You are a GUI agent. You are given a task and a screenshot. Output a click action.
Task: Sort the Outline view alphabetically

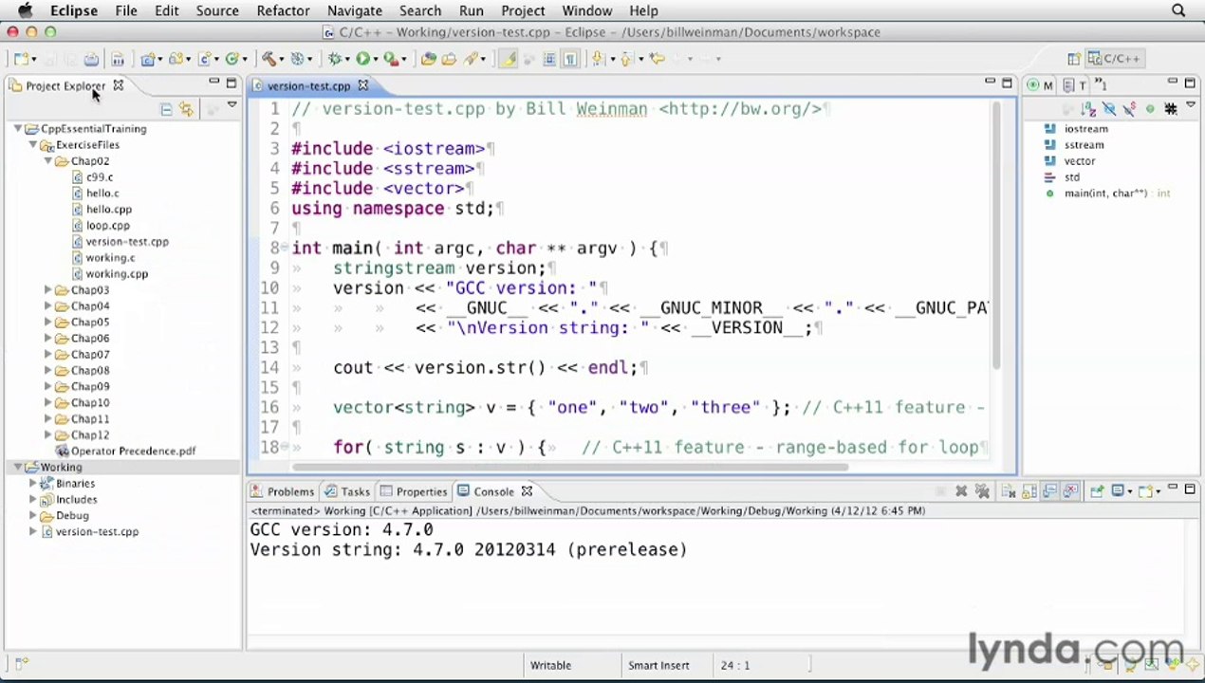pos(1088,109)
